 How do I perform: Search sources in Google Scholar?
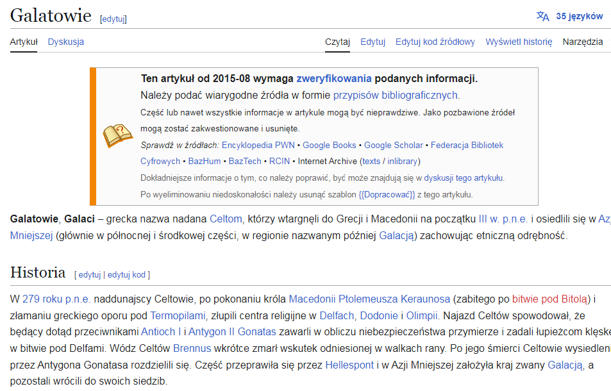[x=394, y=145]
